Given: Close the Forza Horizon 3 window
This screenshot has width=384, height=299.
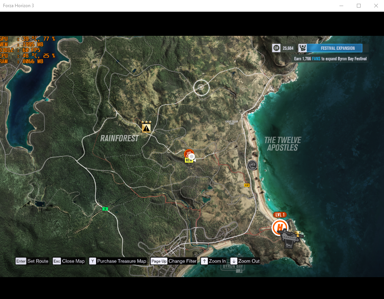Looking at the screenshot, I should [376, 6].
